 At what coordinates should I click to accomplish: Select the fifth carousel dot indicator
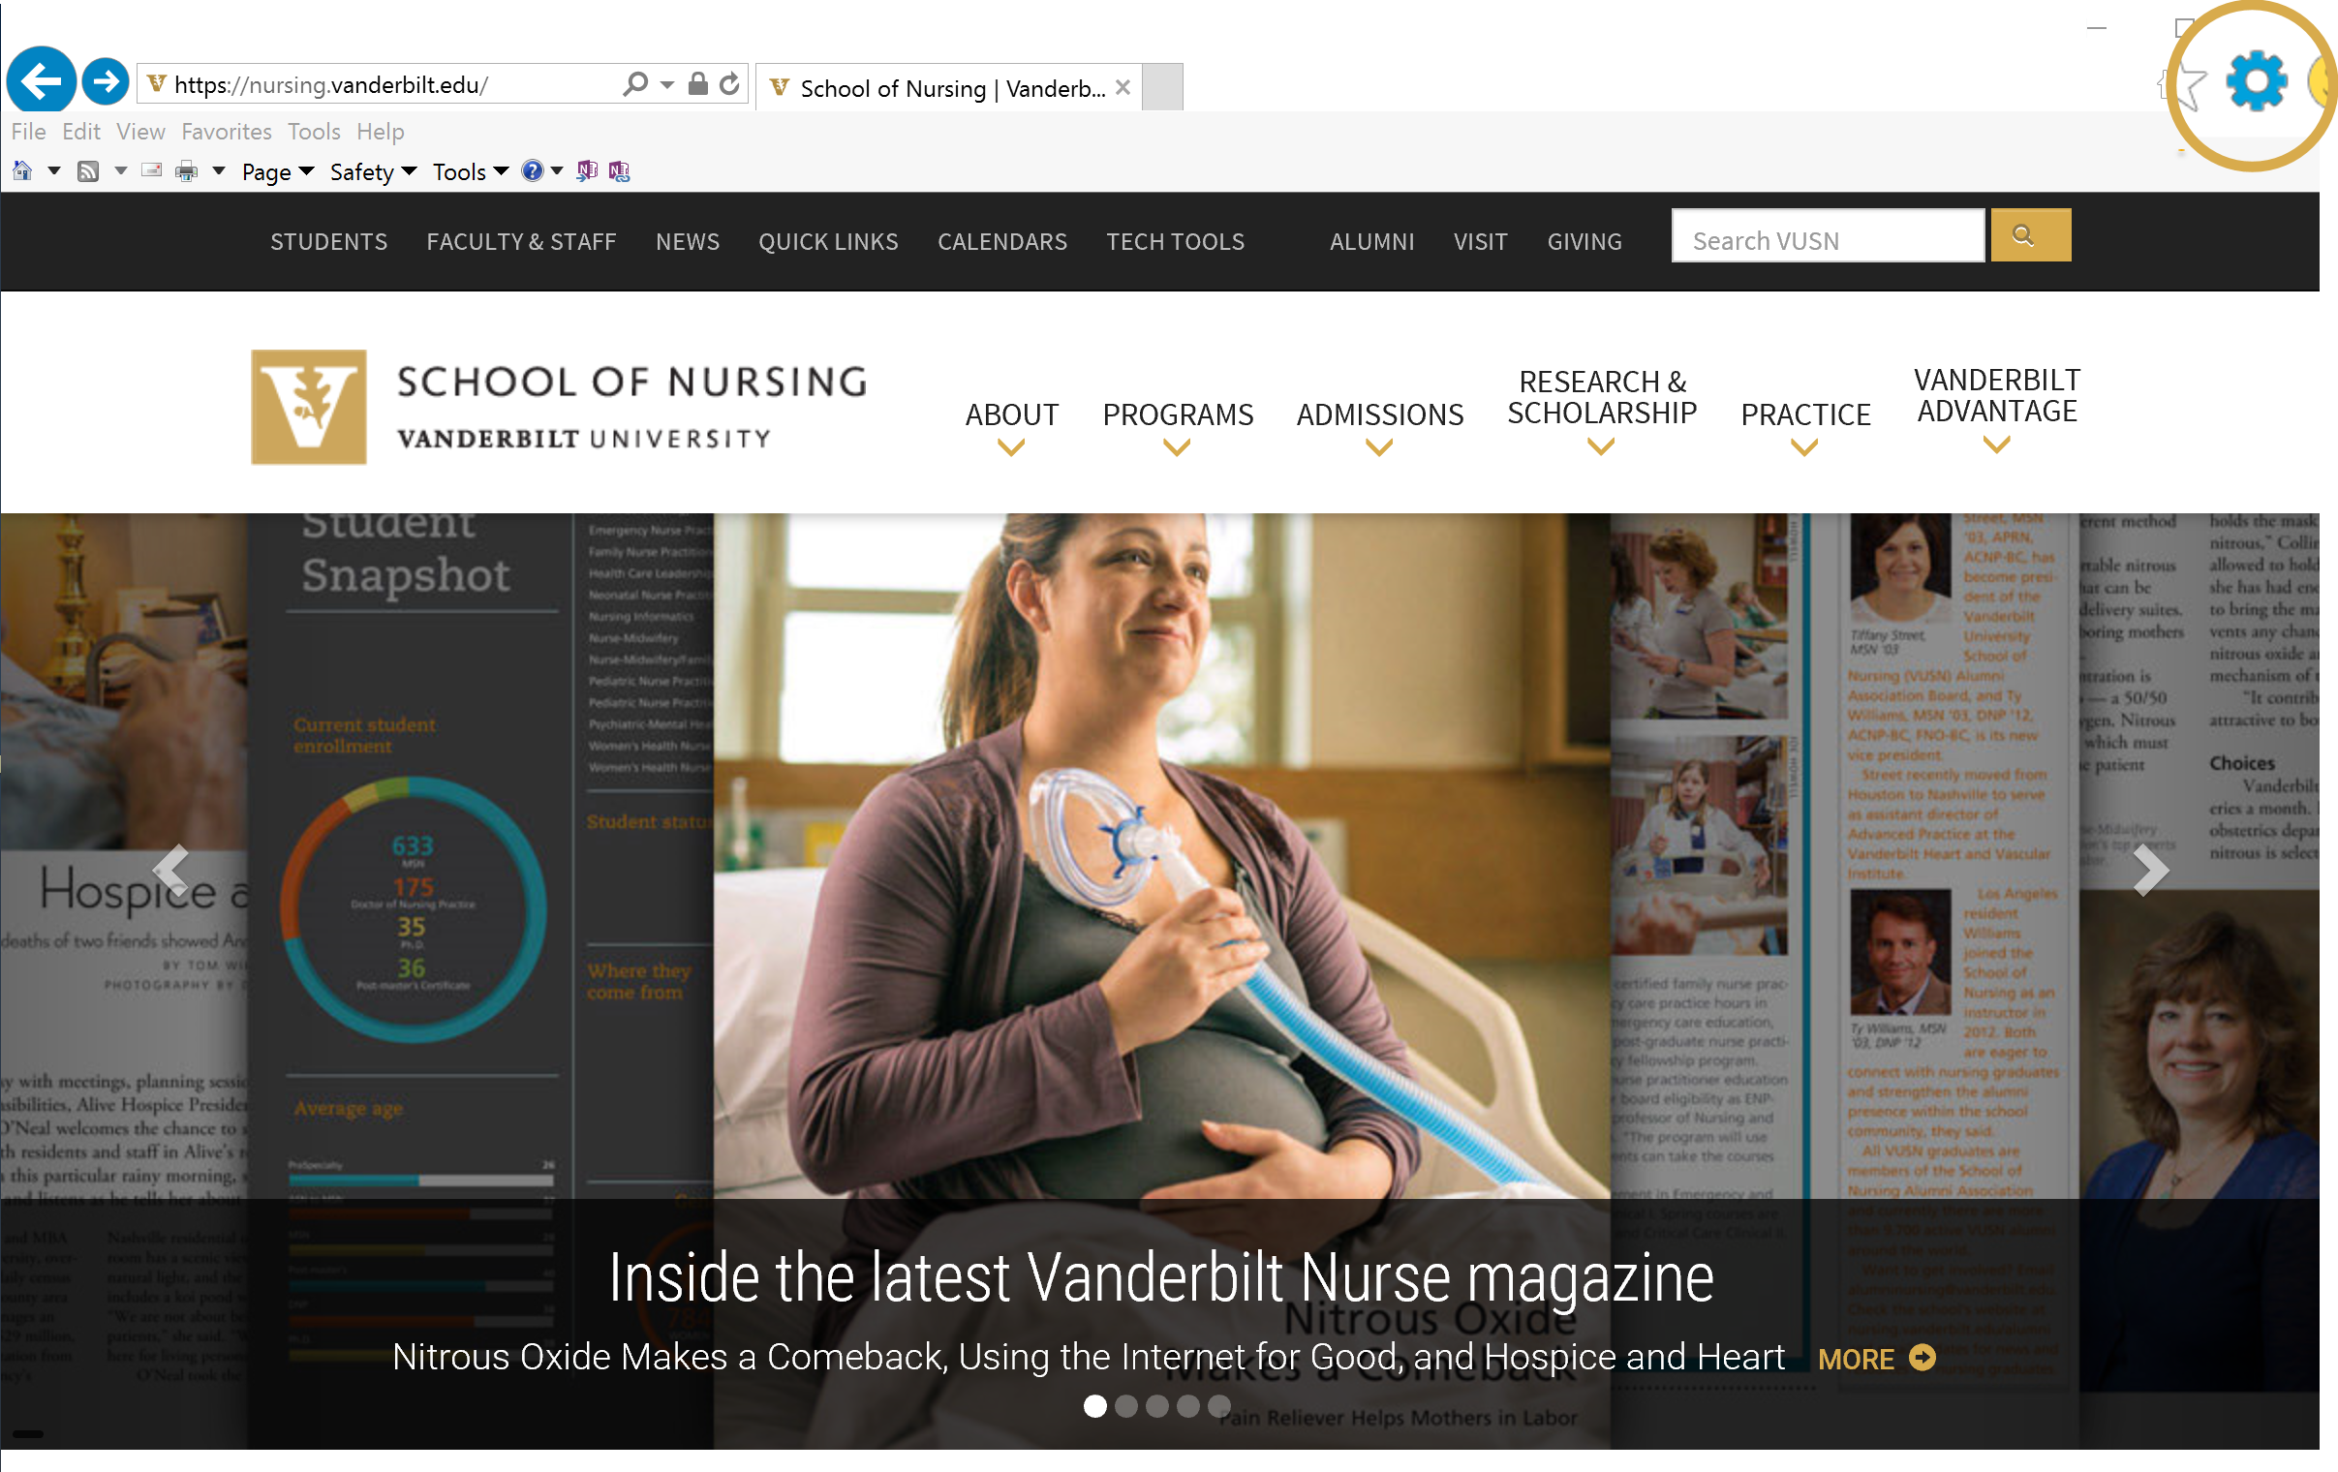point(1218,1406)
